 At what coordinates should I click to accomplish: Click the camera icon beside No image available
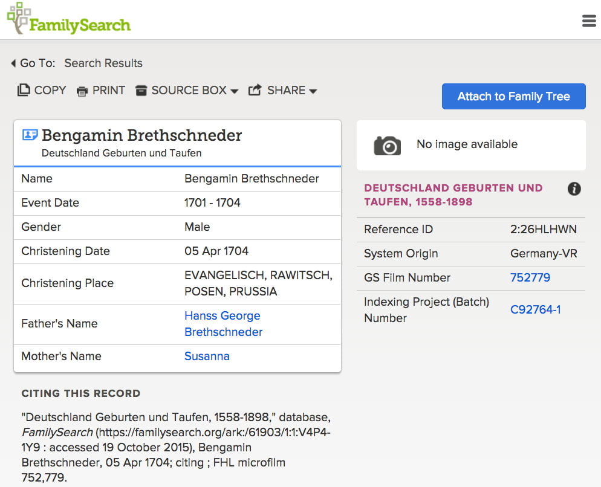387,145
